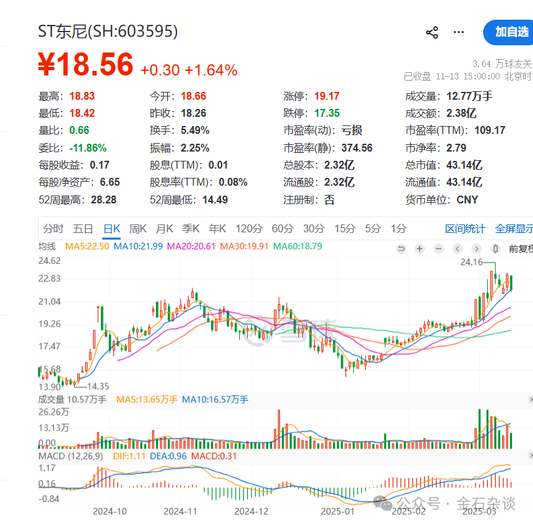Click the 2025-01 date axis label

point(338,511)
